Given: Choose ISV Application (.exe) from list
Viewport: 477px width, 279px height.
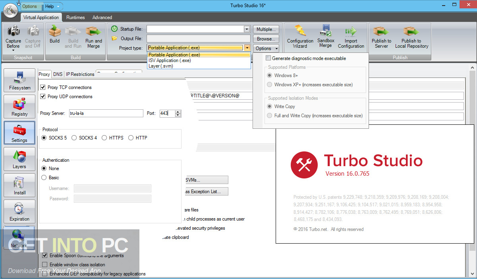Looking at the screenshot, I should pyautogui.click(x=199, y=60).
